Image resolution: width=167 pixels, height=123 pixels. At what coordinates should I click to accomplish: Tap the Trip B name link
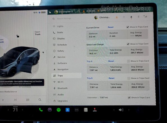click(90, 78)
